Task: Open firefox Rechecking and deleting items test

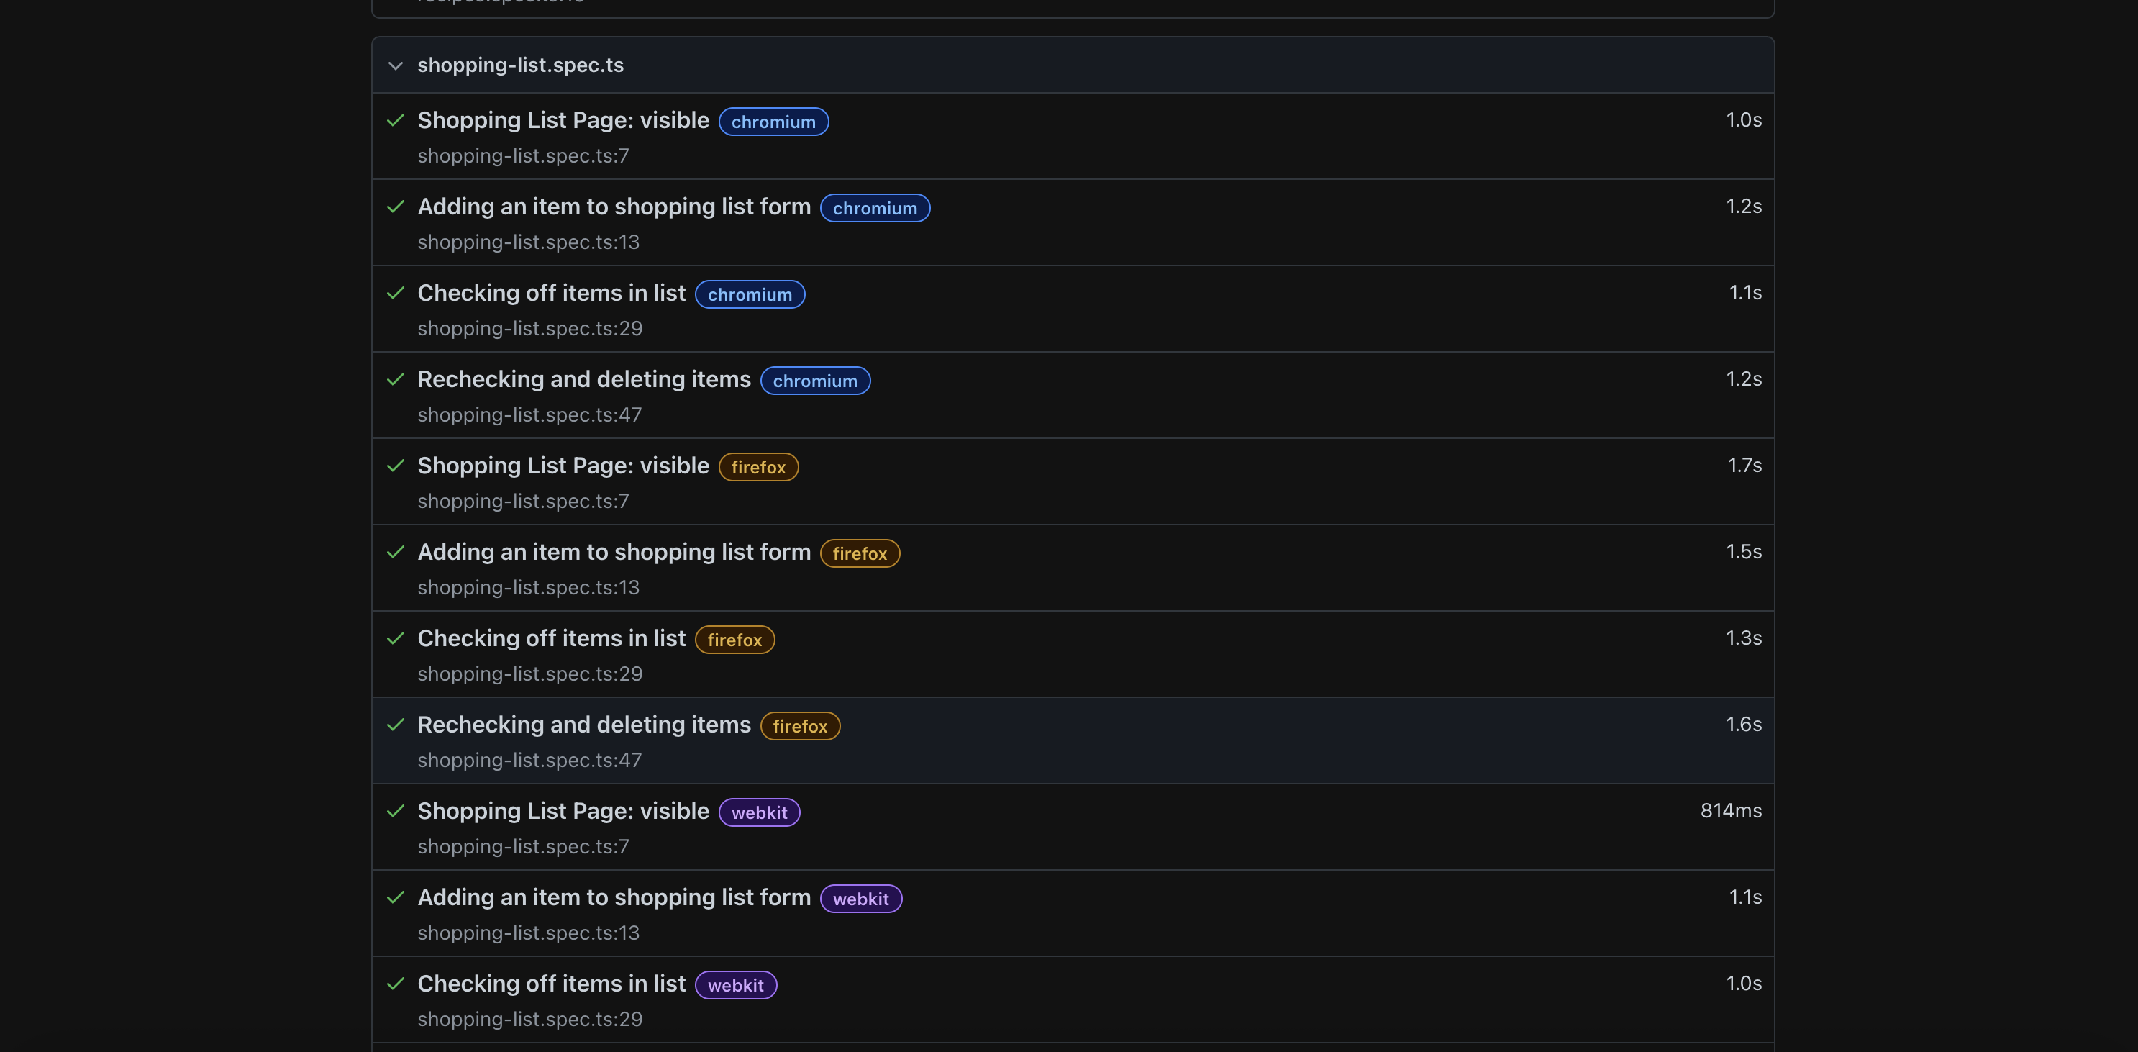Action: click(583, 725)
